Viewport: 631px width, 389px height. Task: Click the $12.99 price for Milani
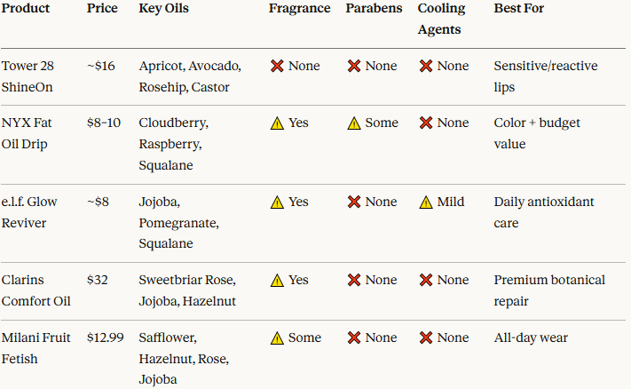[x=105, y=337]
